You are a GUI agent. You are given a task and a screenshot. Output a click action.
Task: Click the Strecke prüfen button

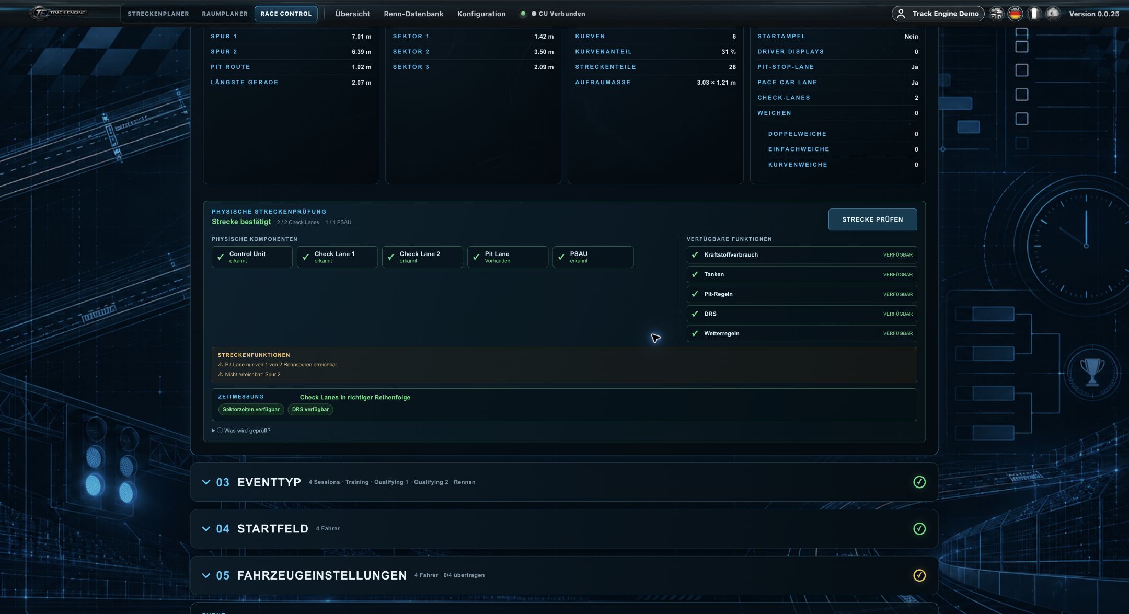[x=872, y=219]
